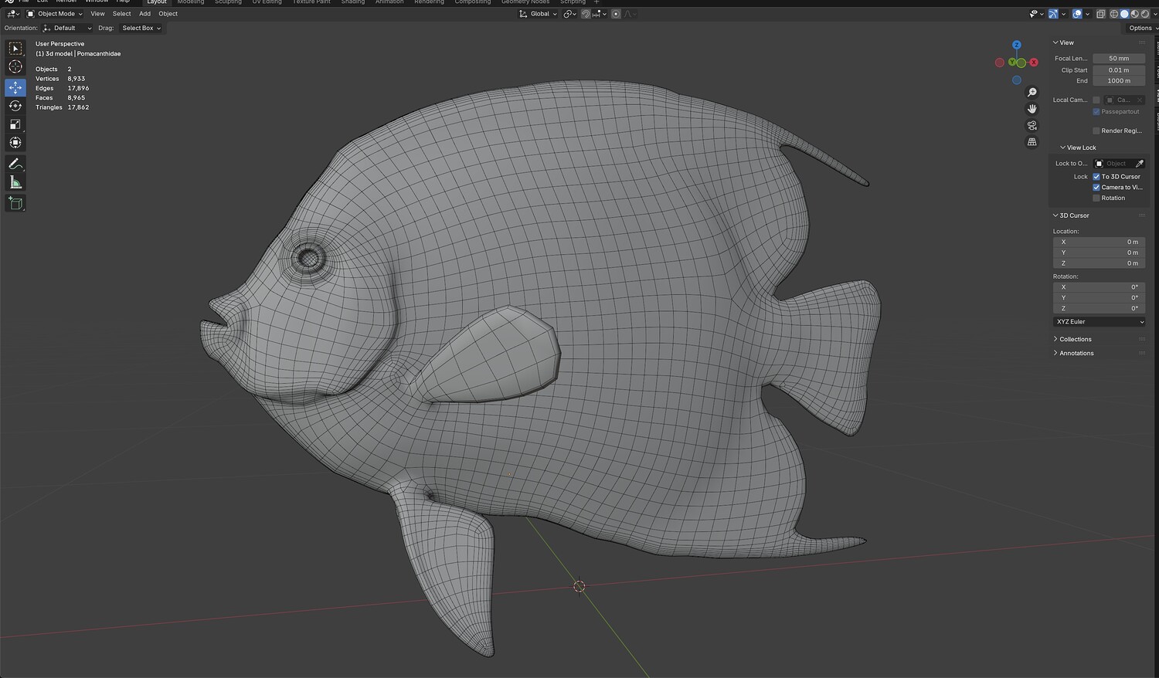Click the red X axis on gizmo

pyautogui.click(x=1034, y=63)
